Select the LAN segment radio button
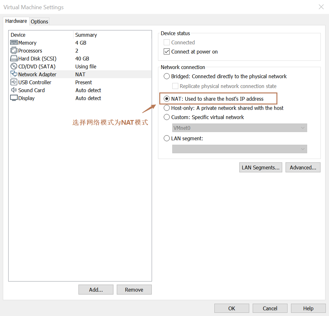The height and width of the screenshot is (316, 329). [167, 138]
